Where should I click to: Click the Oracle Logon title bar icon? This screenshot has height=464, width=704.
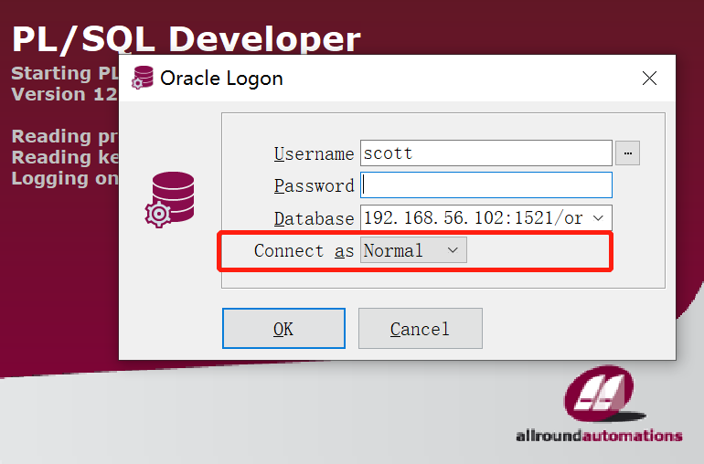143,78
